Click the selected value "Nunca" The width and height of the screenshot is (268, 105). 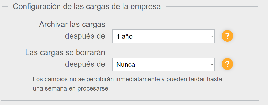(126, 64)
